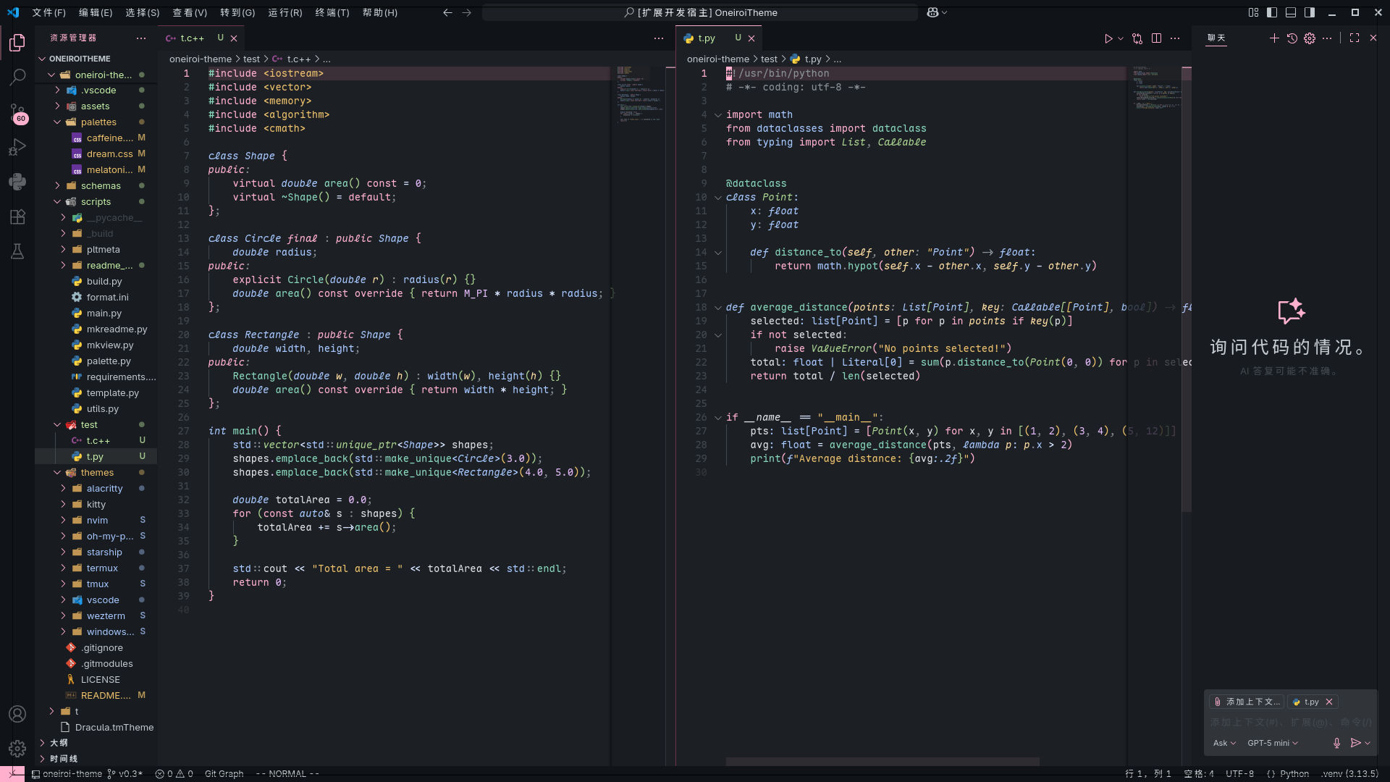Image resolution: width=1390 pixels, height=782 pixels.
Task: Open the Ask mode dropdown
Action: 1224,743
